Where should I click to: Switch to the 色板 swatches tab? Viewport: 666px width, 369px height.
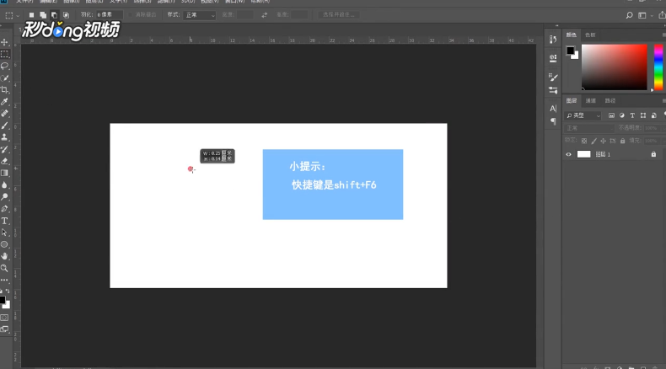pos(590,35)
